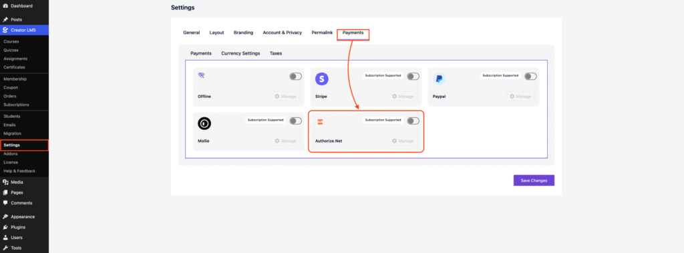Click the Dashboard gauge icon

click(x=5, y=6)
